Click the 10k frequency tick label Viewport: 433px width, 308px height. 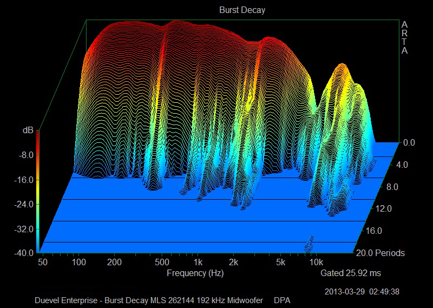tap(316, 262)
